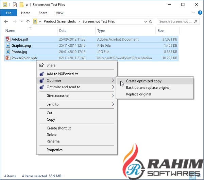
Task: Expand the Optimize submenu arrow
Action: pos(113,80)
